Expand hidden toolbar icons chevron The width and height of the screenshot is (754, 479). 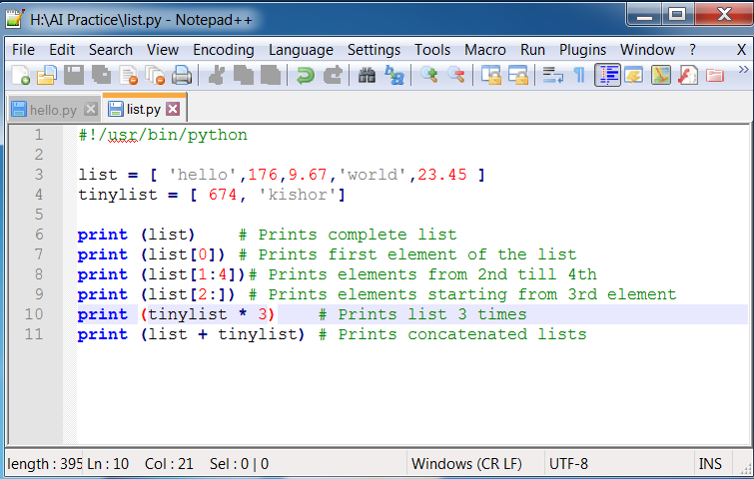coord(743,70)
